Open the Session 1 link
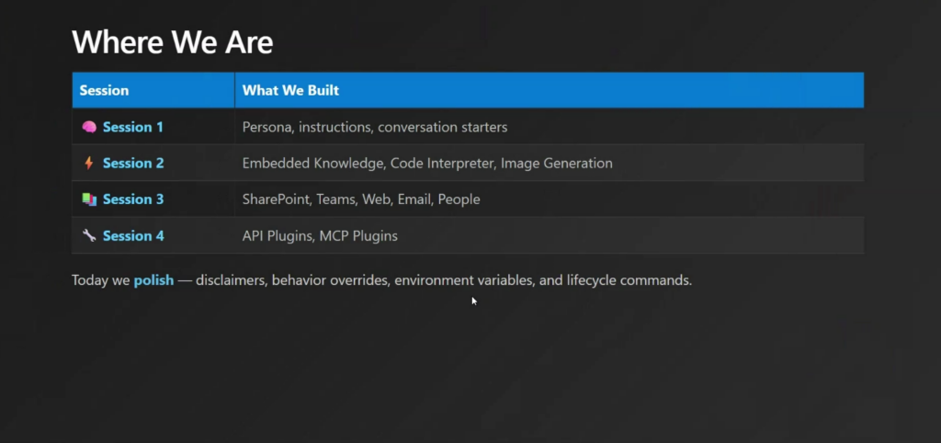 tap(133, 127)
